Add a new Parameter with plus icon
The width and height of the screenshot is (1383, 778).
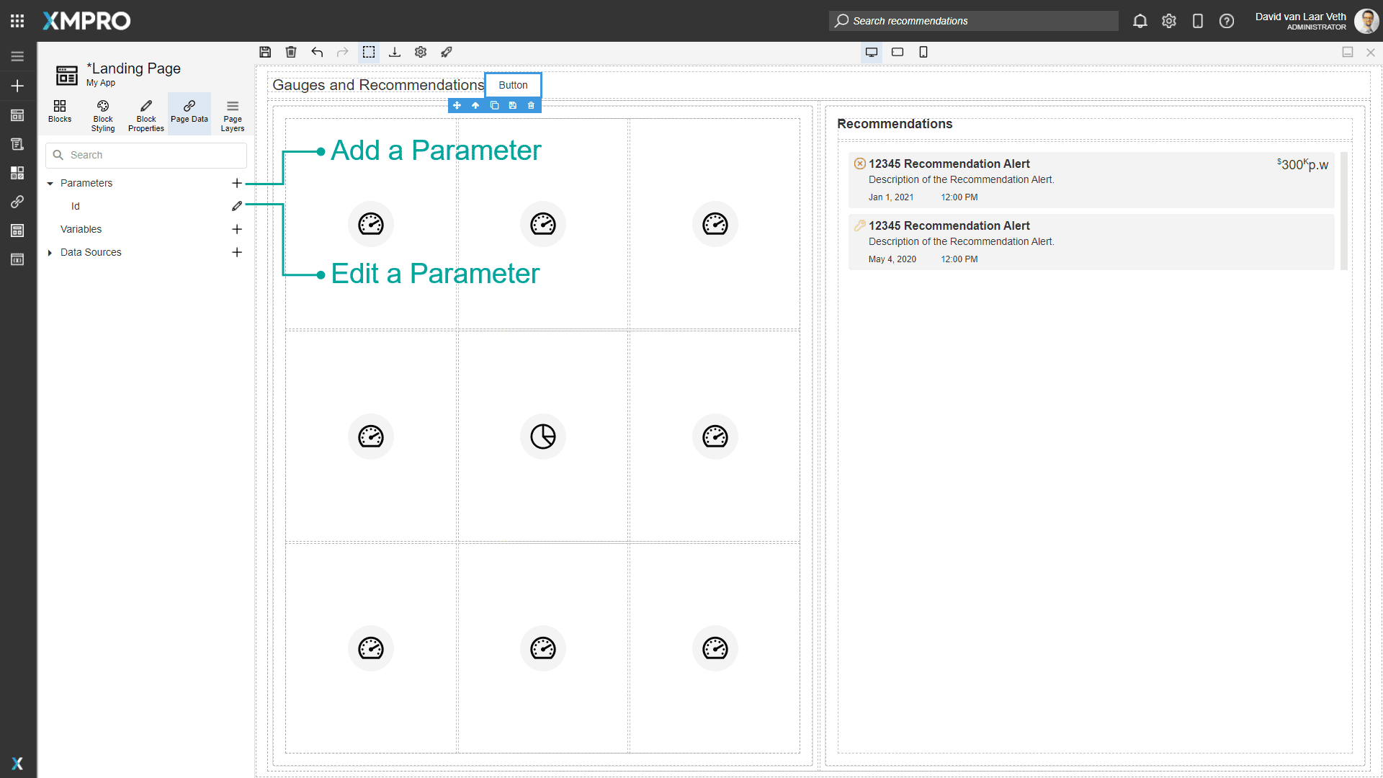click(x=237, y=183)
